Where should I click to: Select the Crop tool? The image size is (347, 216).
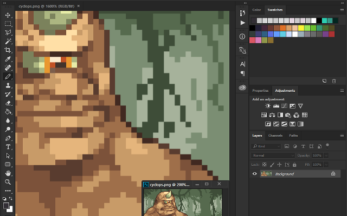coord(8,50)
